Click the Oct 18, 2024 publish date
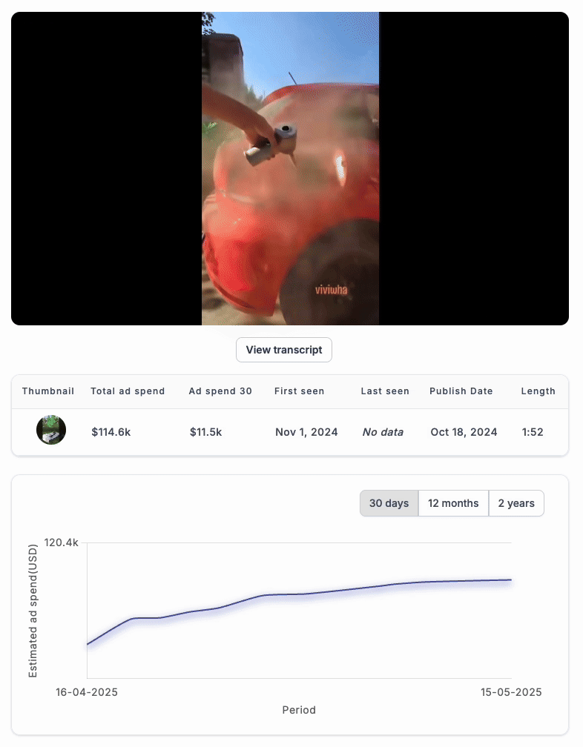Viewport: 583px width, 747px height. coord(464,432)
